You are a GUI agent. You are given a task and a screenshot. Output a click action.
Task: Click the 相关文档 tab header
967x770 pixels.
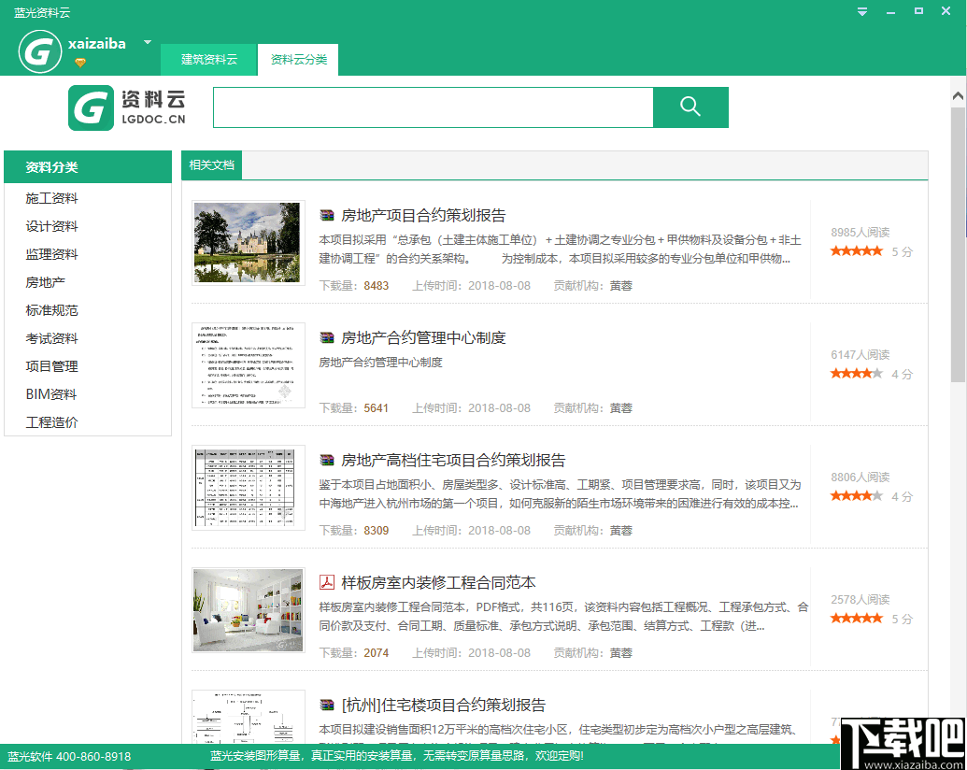[211, 164]
